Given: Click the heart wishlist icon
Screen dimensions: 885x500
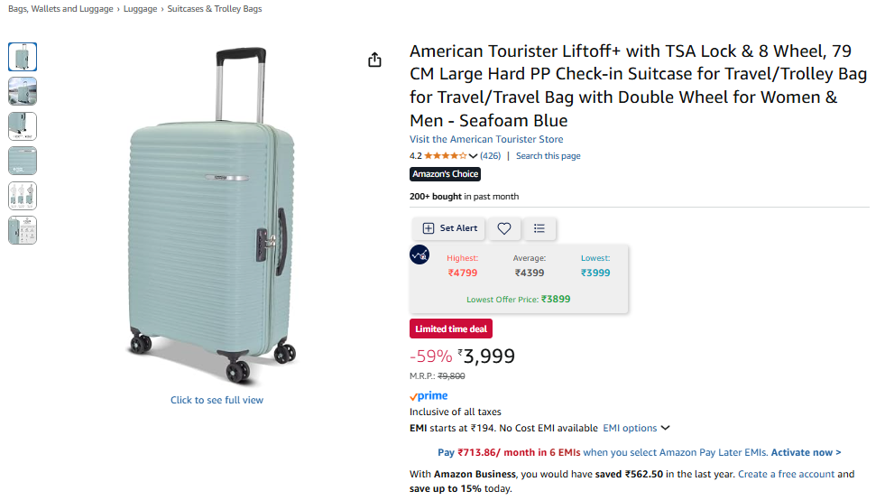Looking at the screenshot, I should click(504, 228).
